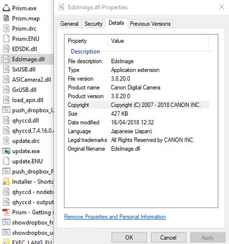Select the Installer - Shortcut folder icon
Image resolution: width=229 pixels, height=244 pixels.
[x=6, y=182]
